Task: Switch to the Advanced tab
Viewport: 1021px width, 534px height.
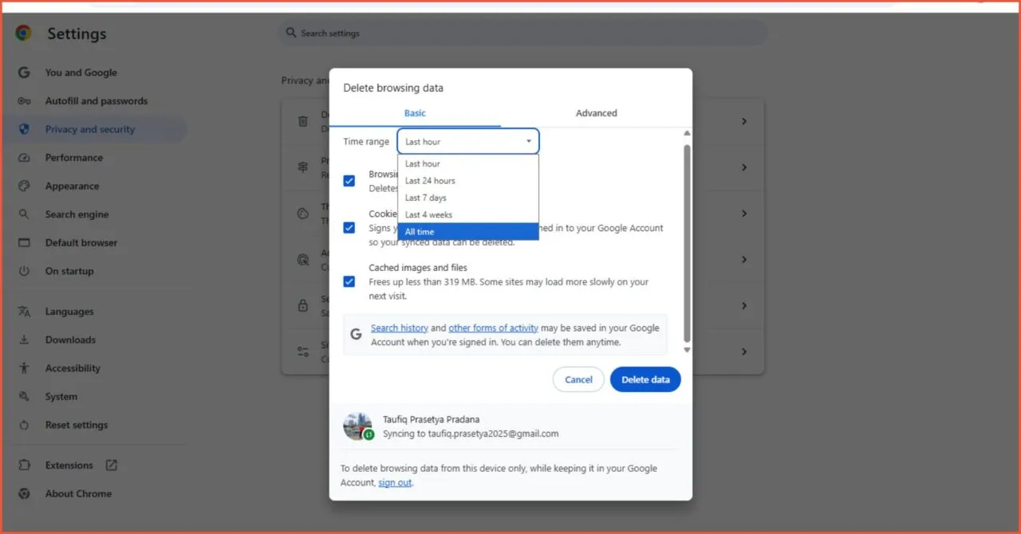Action: point(596,112)
